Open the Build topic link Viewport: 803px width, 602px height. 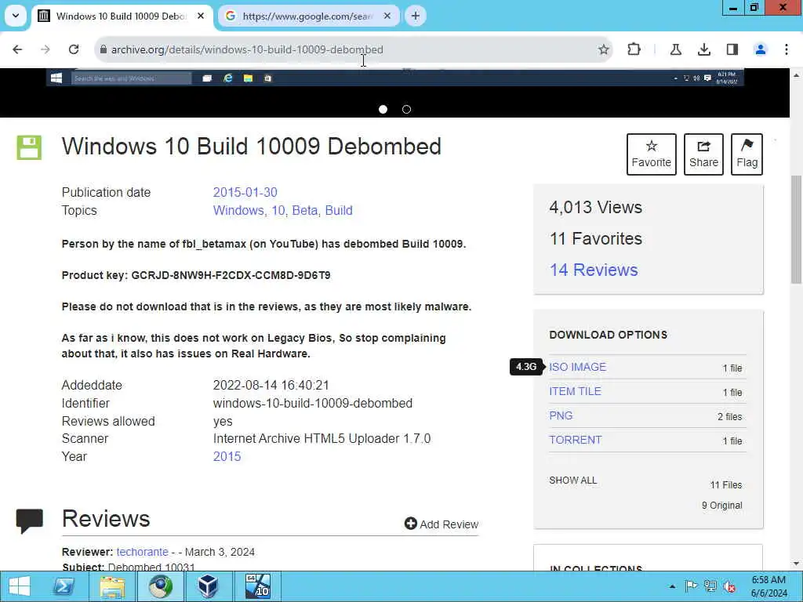click(x=339, y=210)
